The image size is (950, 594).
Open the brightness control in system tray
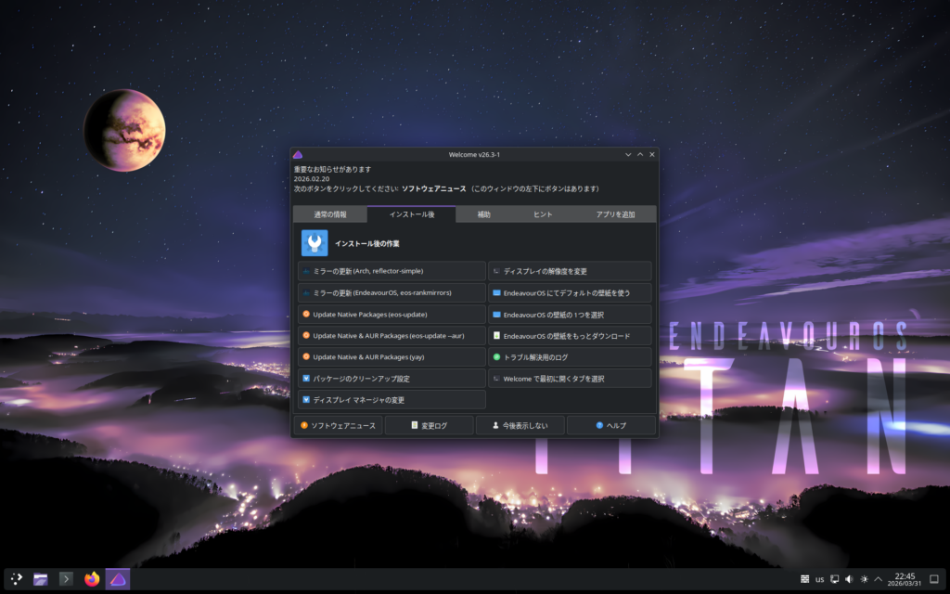865,579
